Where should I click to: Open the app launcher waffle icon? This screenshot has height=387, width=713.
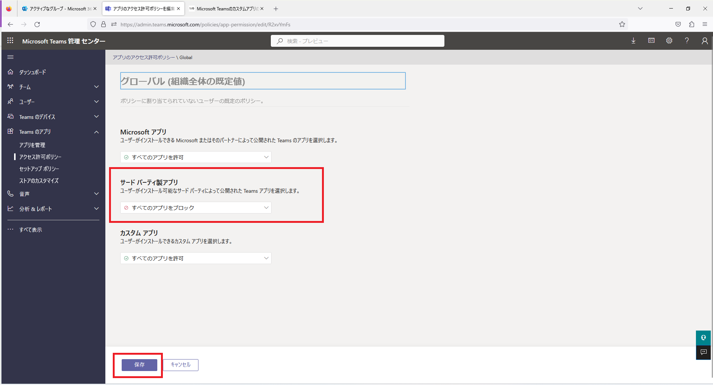coord(10,41)
